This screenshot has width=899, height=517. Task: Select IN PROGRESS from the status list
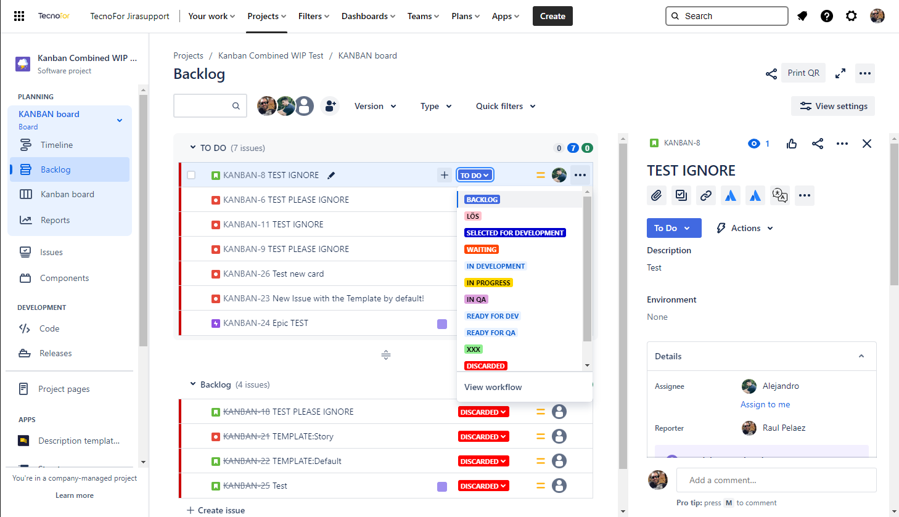point(488,283)
